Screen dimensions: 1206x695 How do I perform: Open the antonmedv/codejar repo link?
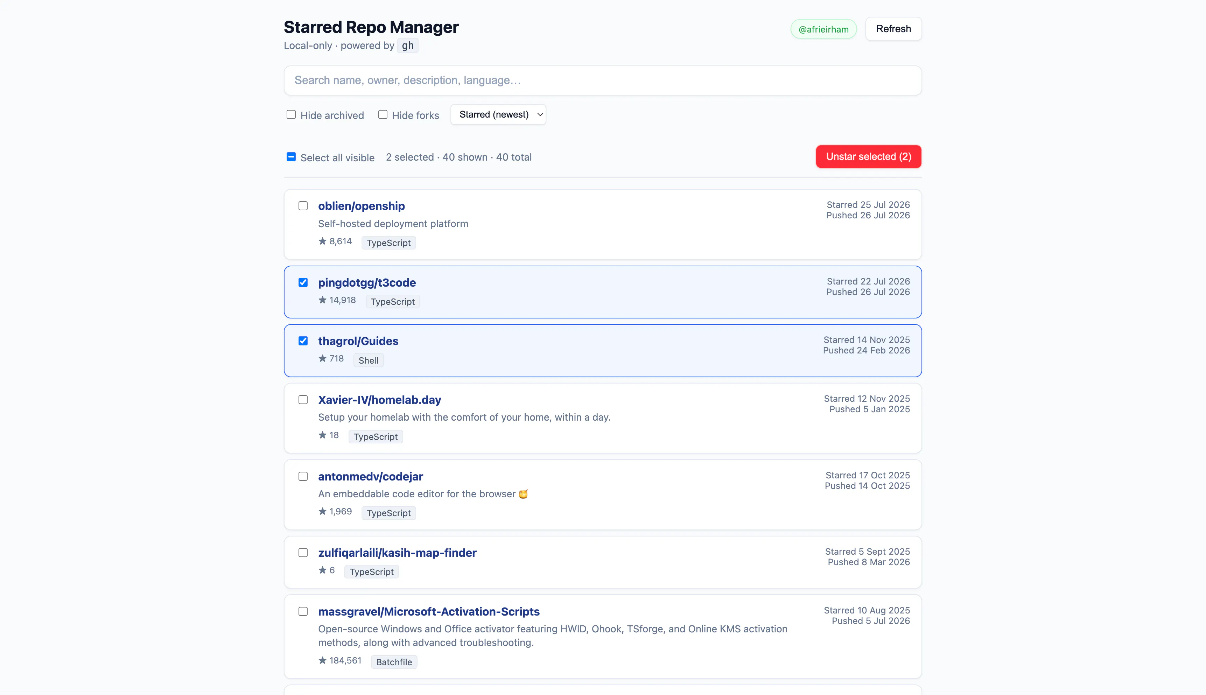click(x=370, y=476)
